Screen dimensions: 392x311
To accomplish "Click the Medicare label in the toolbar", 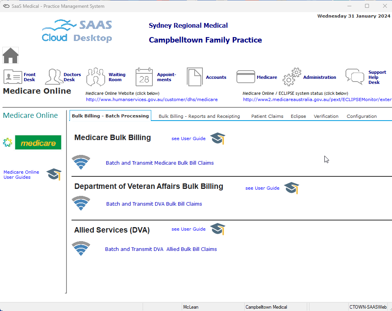I will (x=267, y=77).
